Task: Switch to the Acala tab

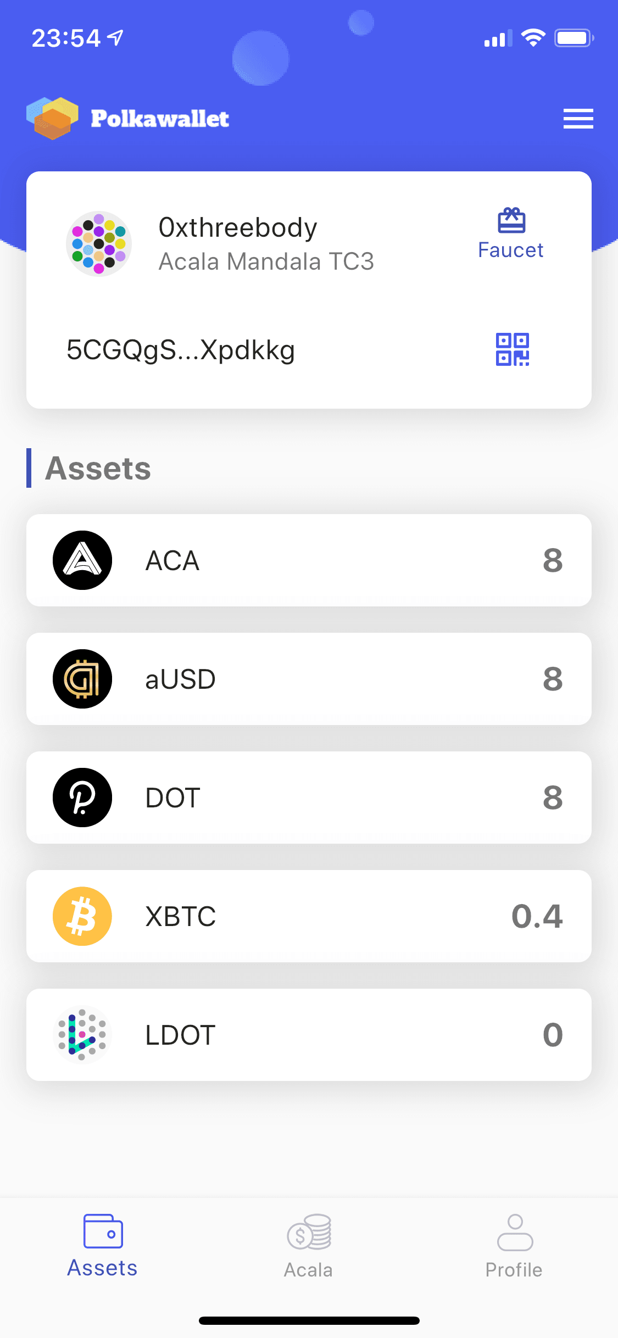Action: (x=309, y=1246)
